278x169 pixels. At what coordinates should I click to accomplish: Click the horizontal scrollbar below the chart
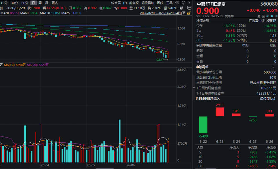click(x=105, y=168)
